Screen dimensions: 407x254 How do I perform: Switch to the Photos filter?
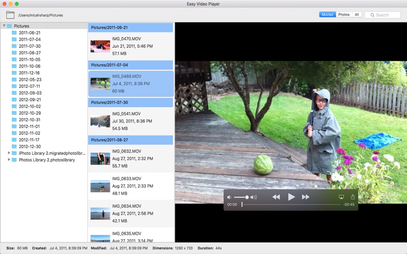pyautogui.click(x=344, y=15)
